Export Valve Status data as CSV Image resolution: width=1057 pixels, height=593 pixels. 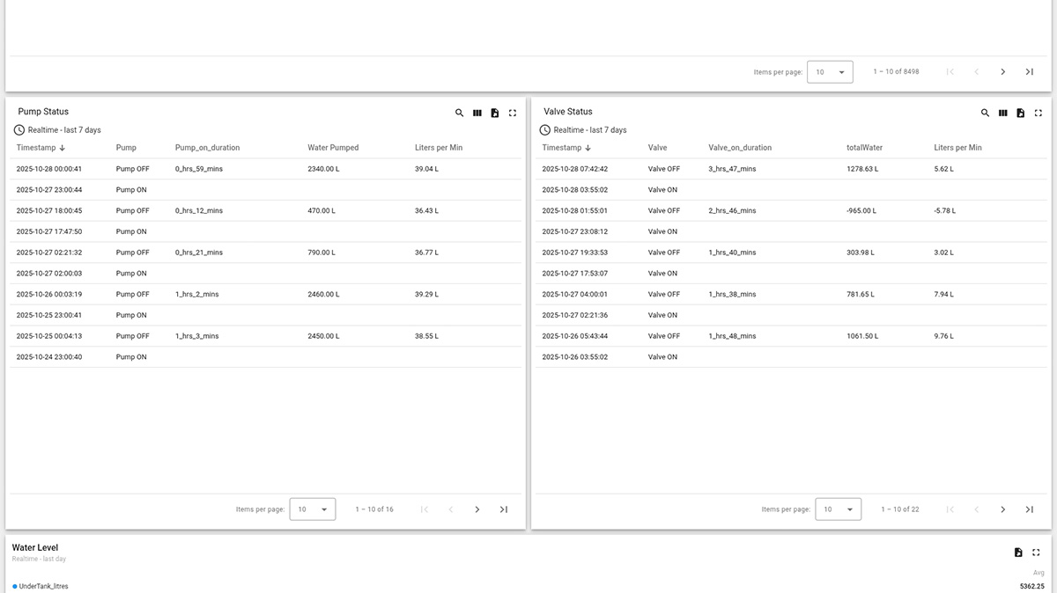pos(1021,113)
